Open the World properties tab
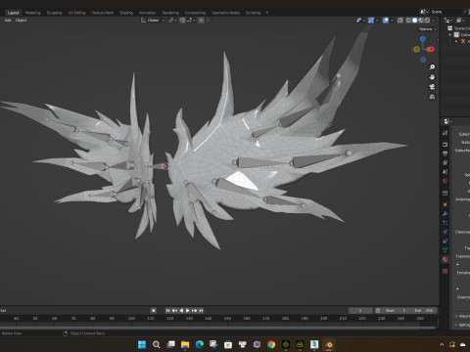470x352 pixels. click(x=446, y=181)
